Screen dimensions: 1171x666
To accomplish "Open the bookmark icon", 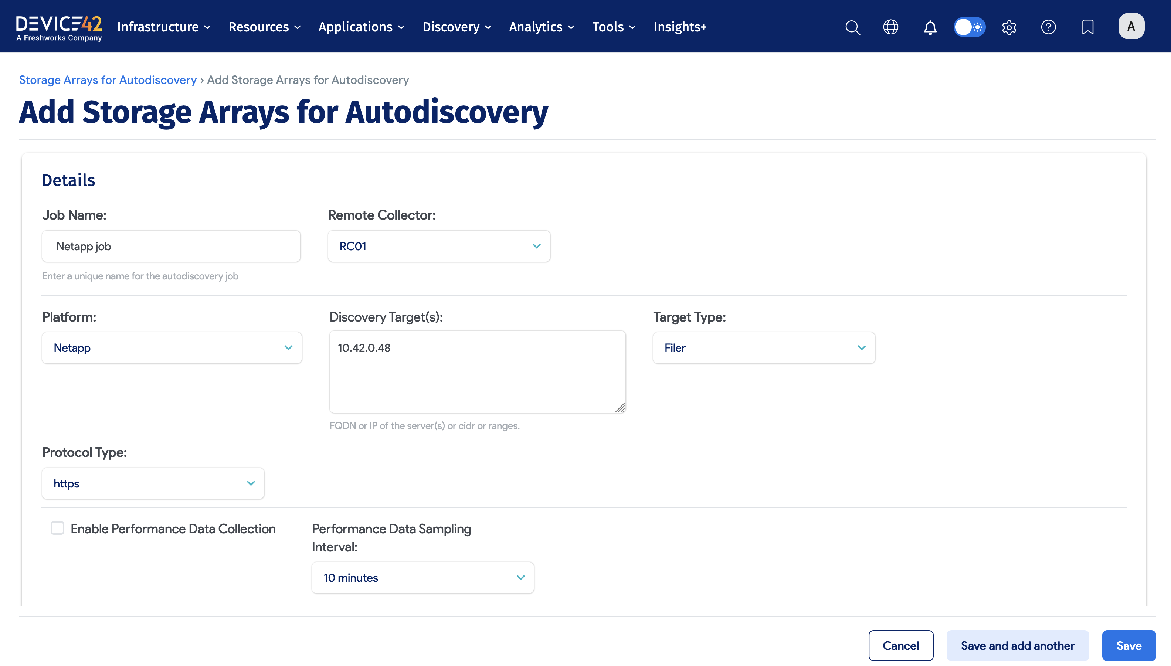I will coord(1088,27).
